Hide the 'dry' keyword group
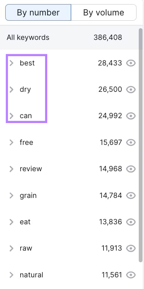This screenshot has height=289, width=144. (131, 90)
